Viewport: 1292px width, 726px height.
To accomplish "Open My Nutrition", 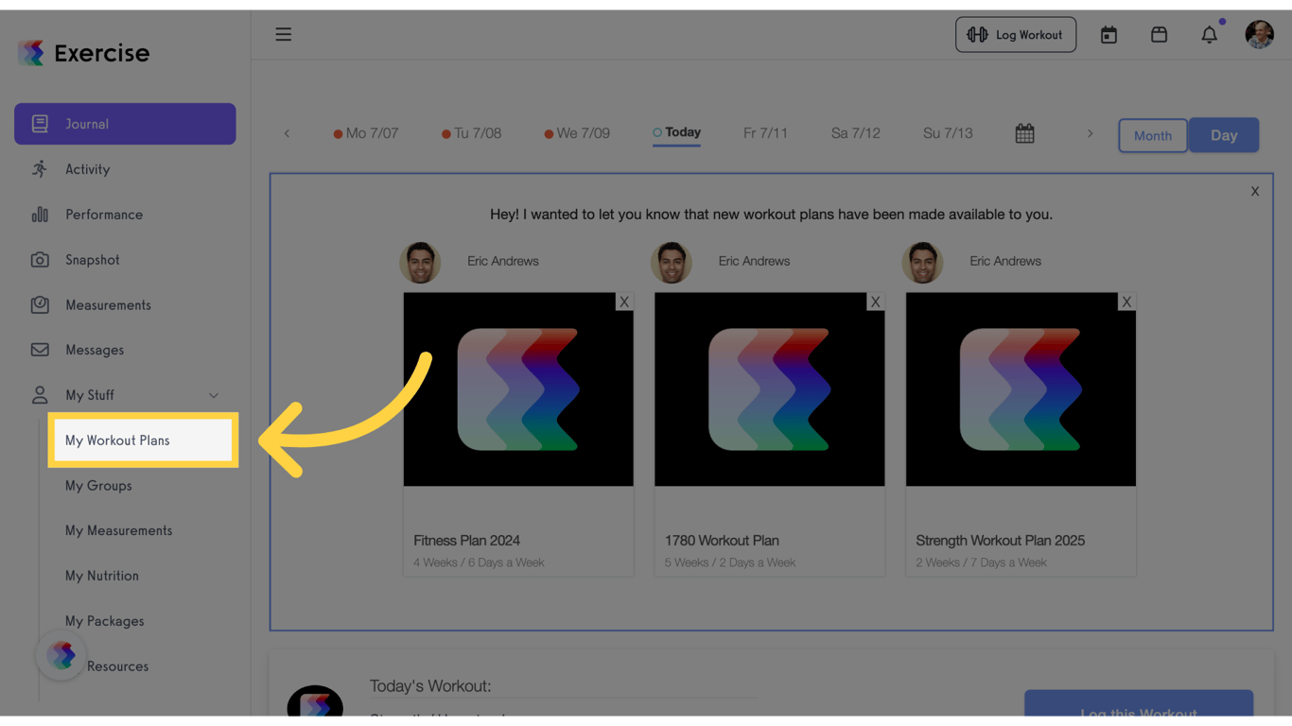I will 102,576.
